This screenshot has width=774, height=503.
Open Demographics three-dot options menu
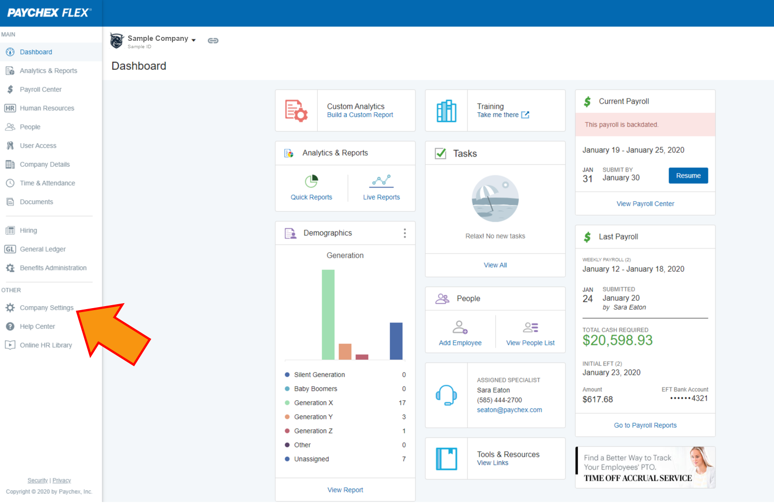[405, 233]
